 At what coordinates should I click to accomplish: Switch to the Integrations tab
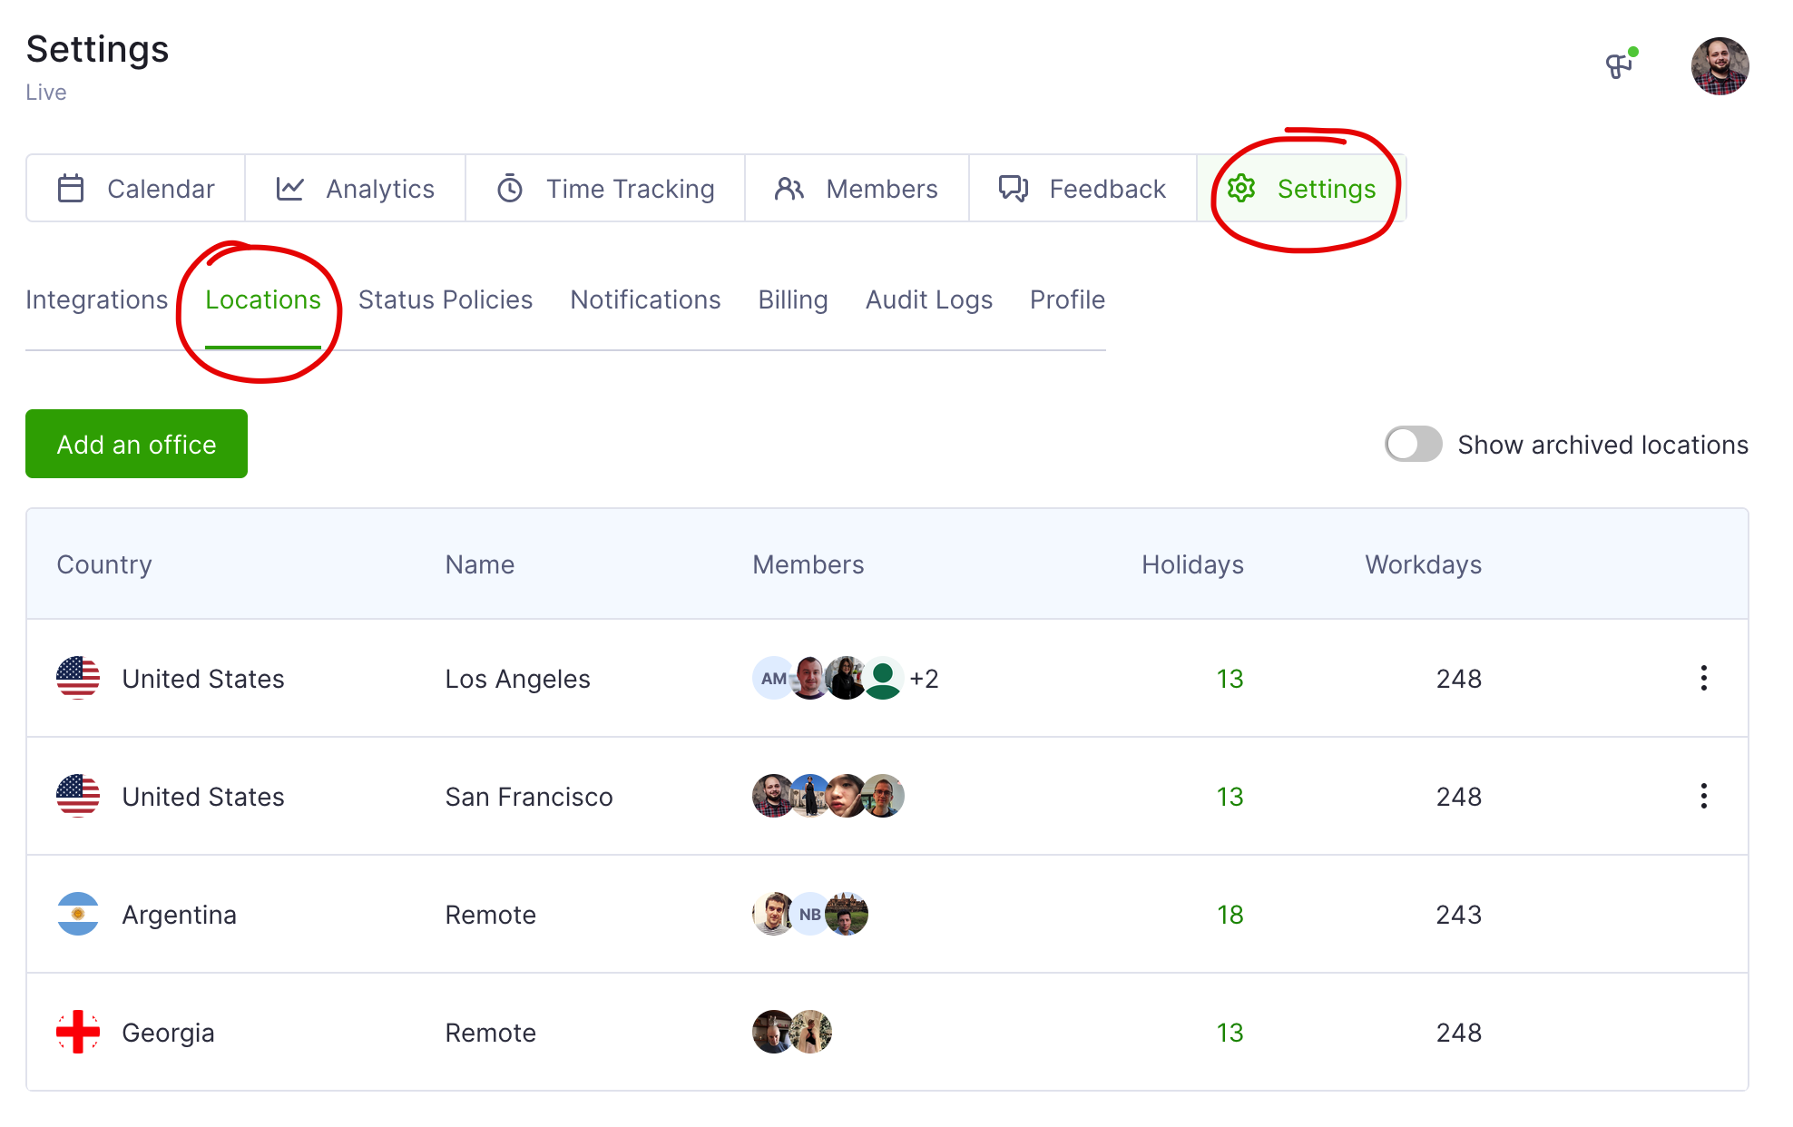[96, 299]
